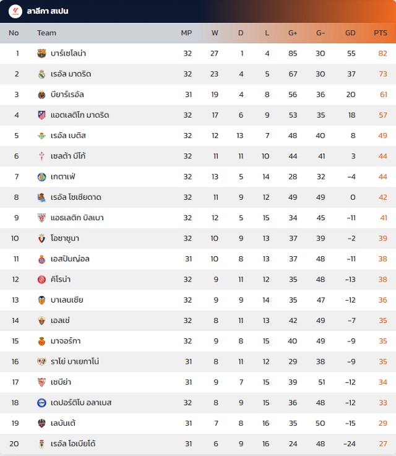This screenshot has height=456, width=396.
Task: Click the La Liga logo in header
Action: pos(15,11)
